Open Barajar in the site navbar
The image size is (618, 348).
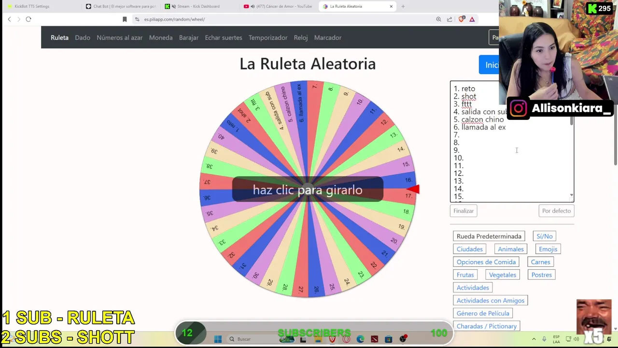pyautogui.click(x=189, y=38)
